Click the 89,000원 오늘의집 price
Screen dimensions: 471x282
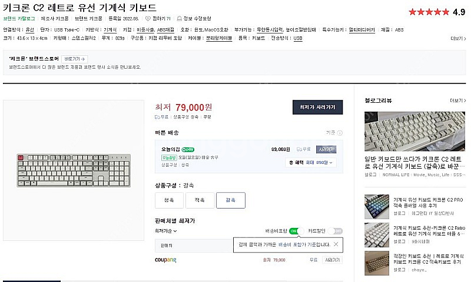(x=281, y=149)
